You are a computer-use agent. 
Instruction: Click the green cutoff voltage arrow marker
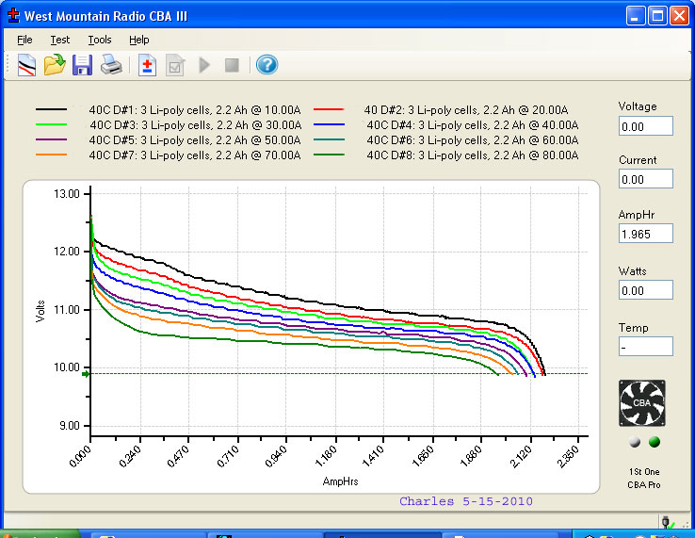(x=86, y=374)
